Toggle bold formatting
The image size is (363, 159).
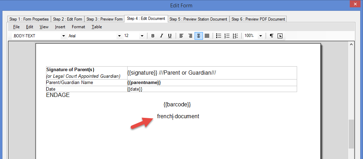point(153,36)
